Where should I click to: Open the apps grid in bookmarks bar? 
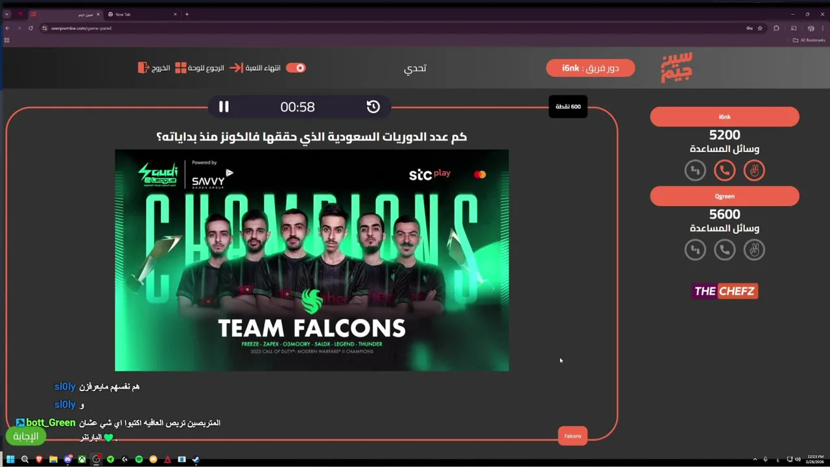pos(6,40)
